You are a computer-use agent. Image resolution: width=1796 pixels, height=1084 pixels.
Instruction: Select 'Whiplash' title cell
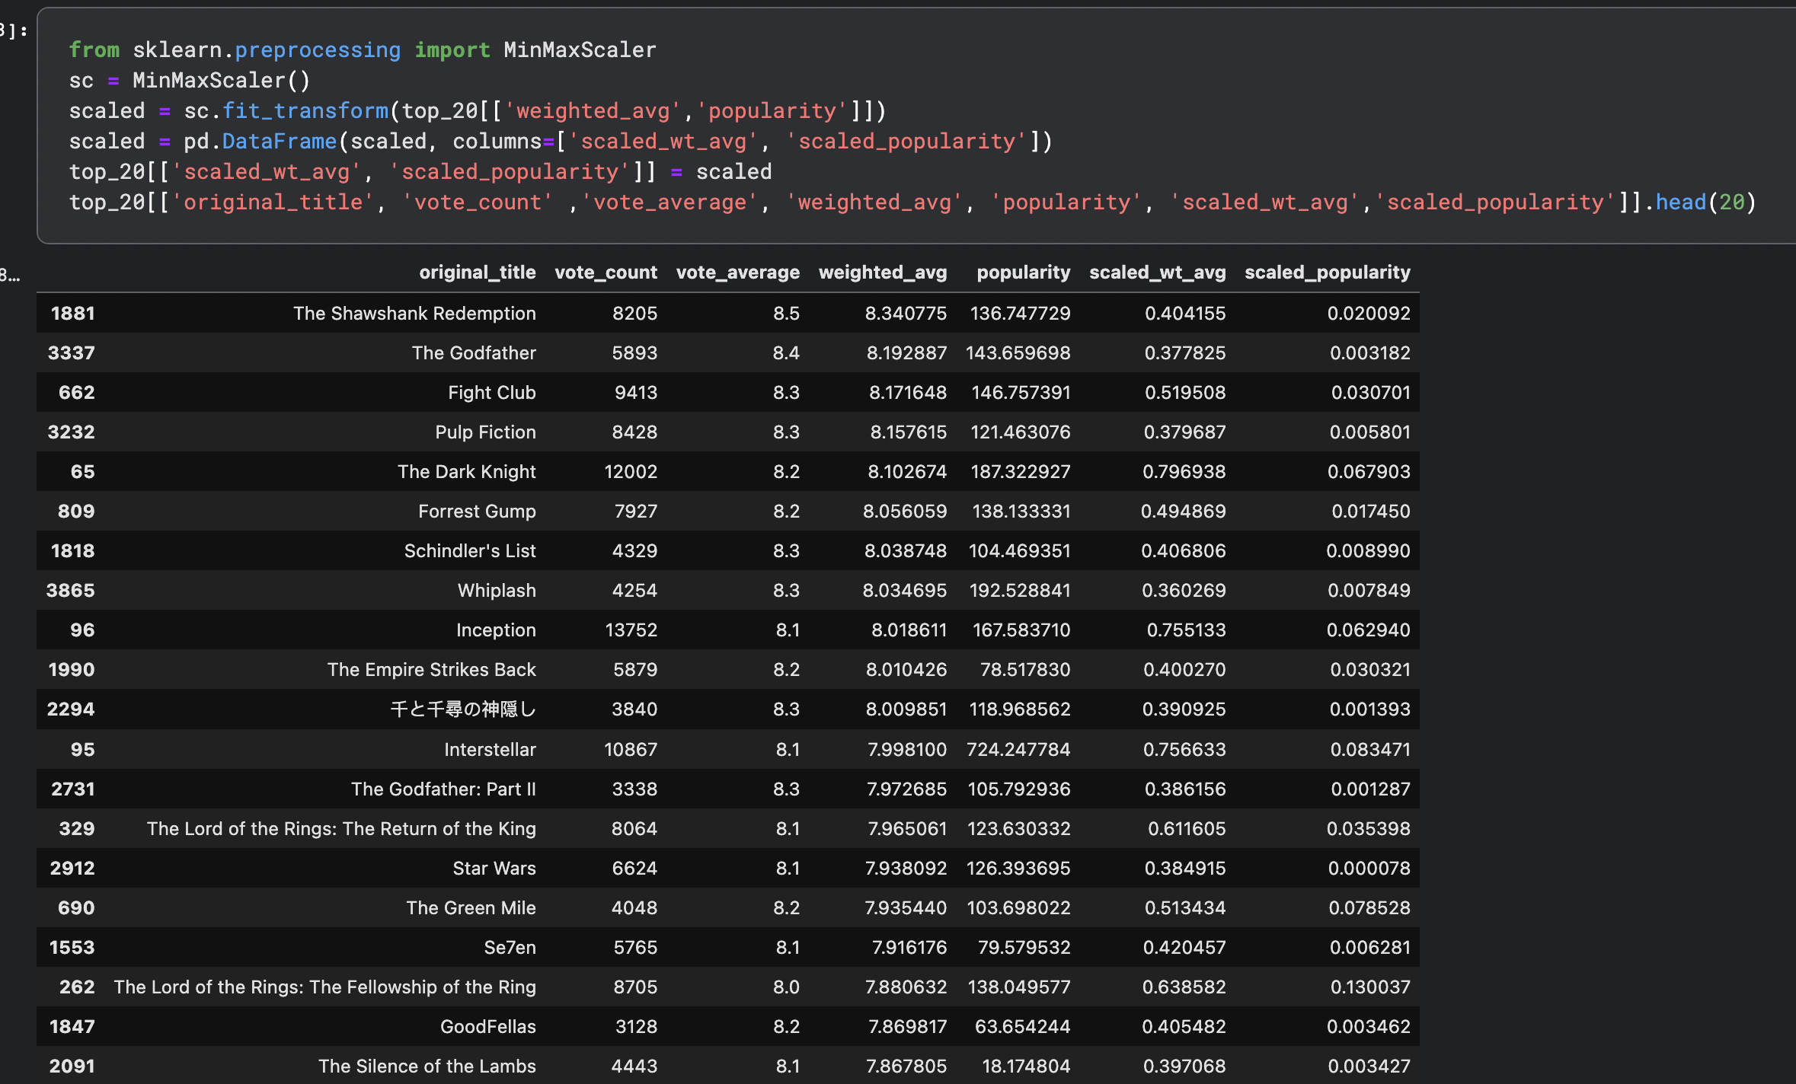[497, 590]
